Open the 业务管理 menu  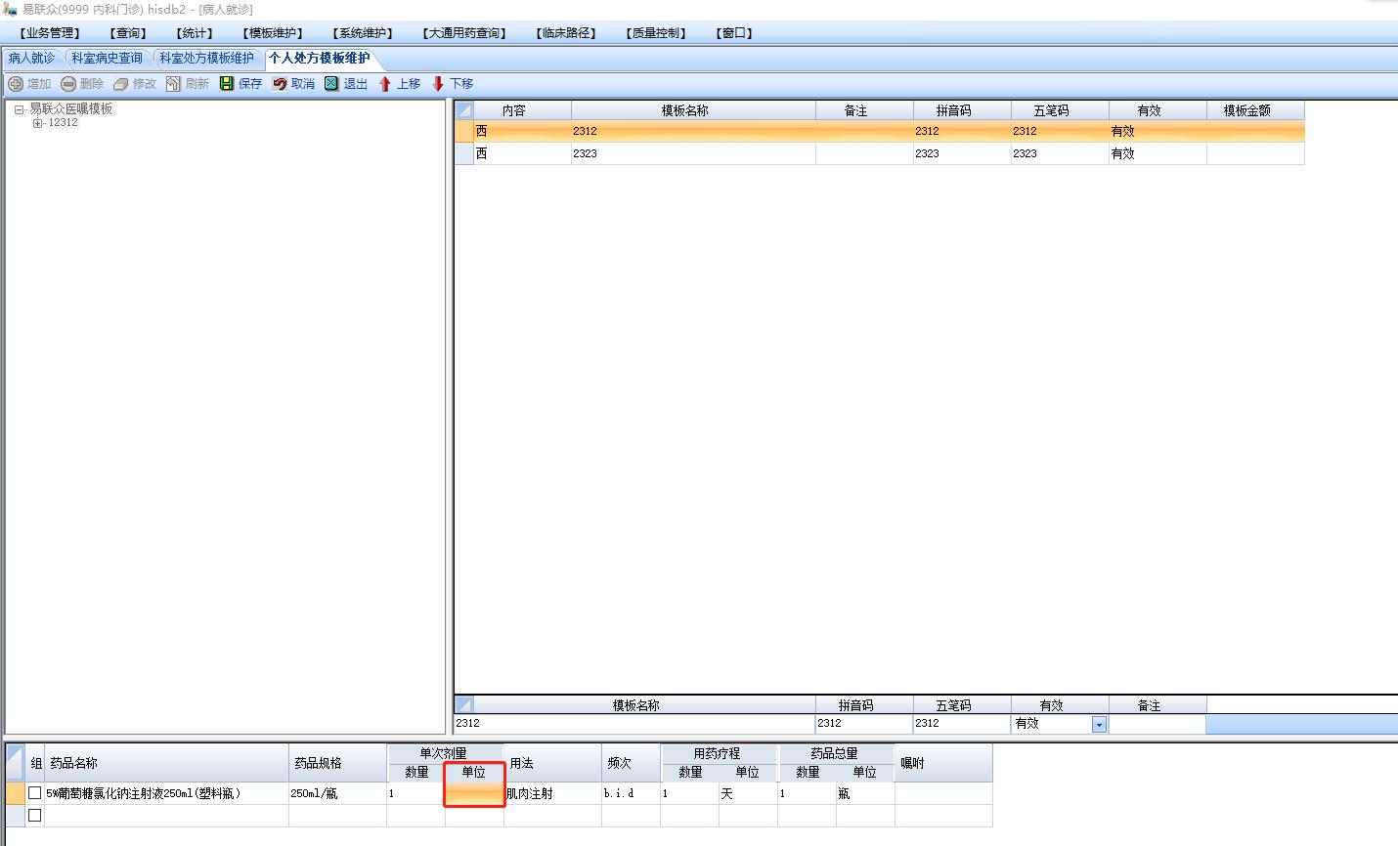pyautogui.click(x=50, y=33)
